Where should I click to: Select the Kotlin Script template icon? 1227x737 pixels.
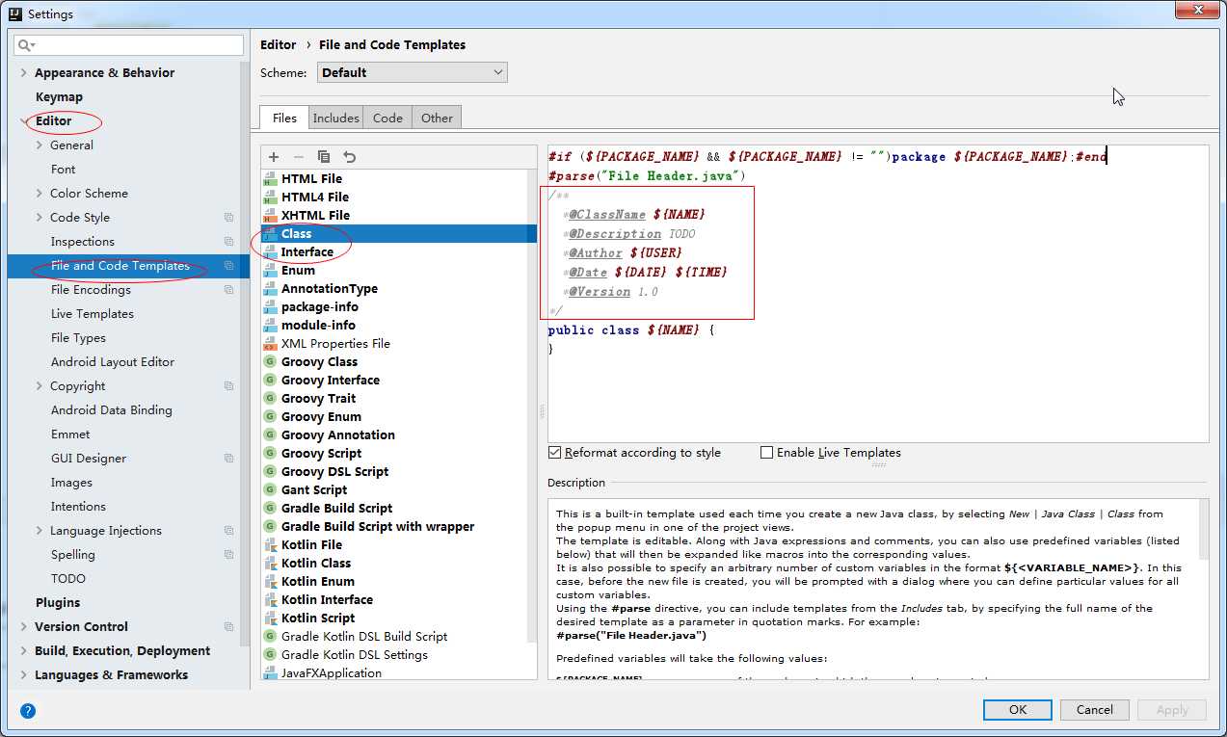(271, 618)
